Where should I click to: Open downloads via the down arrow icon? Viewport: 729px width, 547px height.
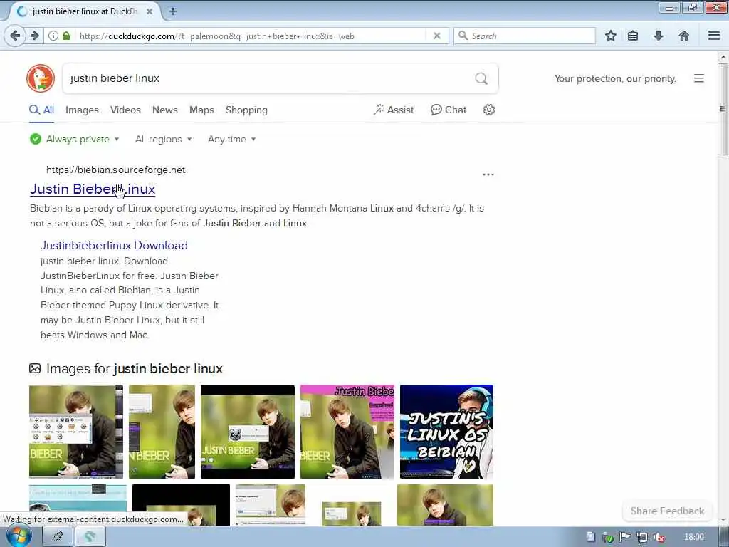pyautogui.click(x=659, y=36)
